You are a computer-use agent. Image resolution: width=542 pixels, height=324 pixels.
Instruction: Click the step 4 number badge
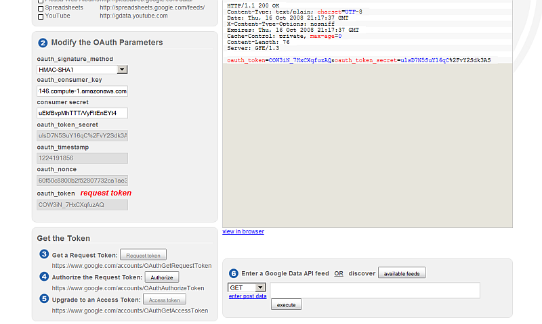coord(44,277)
